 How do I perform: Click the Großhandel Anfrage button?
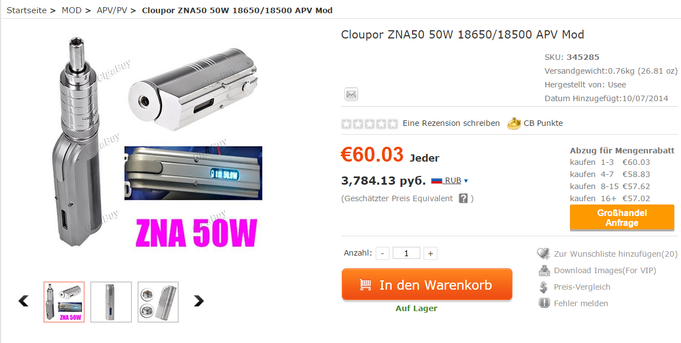pos(622,218)
